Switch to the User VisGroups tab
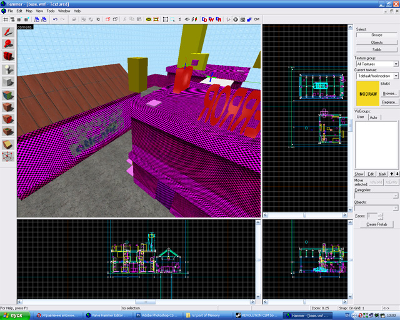Viewport: 400px width, 320px height. [361, 117]
